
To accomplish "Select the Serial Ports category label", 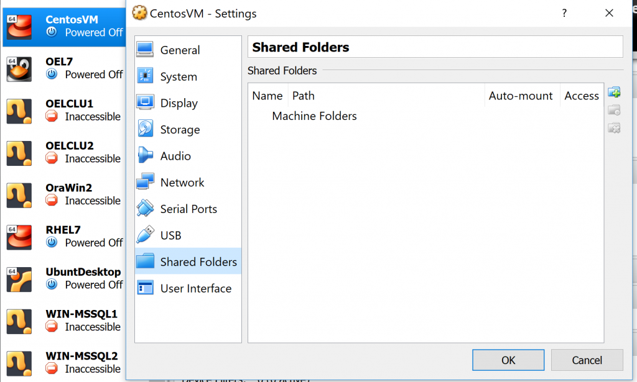I will (188, 209).
